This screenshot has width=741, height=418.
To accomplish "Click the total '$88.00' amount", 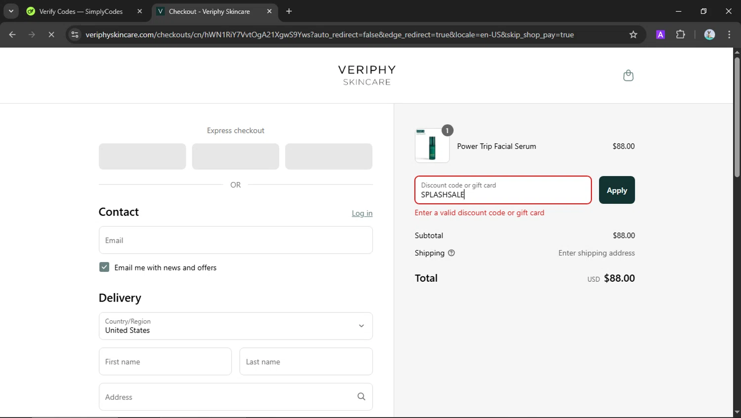I will (619, 278).
